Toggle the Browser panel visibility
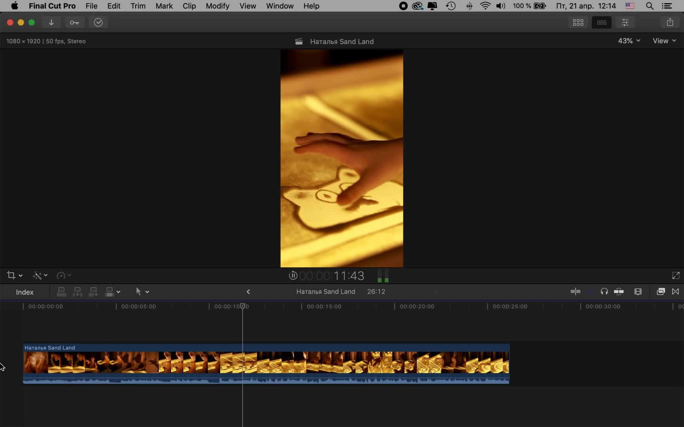Viewport: 684px width, 427px height. [x=578, y=23]
